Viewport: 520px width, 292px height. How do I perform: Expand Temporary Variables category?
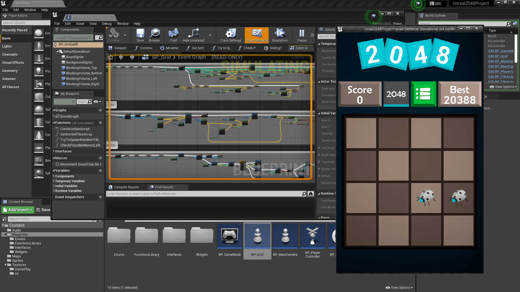tap(54, 181)
